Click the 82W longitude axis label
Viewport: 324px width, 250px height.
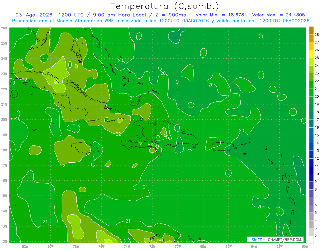tap(25, 246)
